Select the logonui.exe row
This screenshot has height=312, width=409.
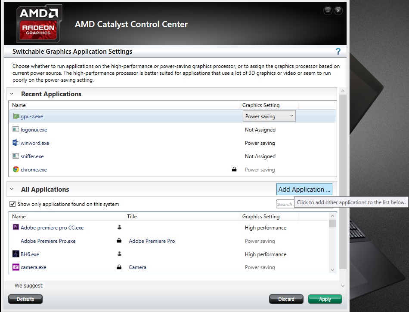173,129
